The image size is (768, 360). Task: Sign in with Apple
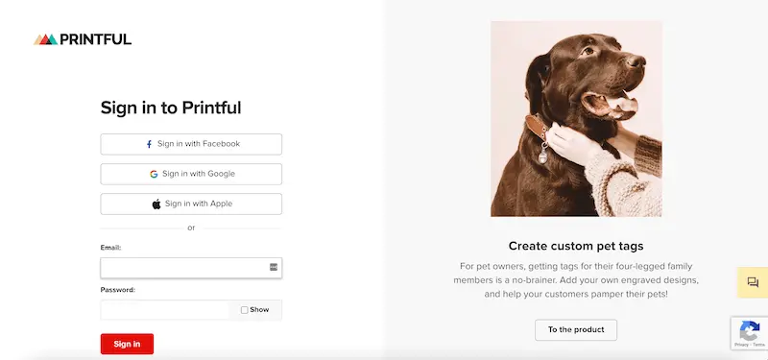(x=191, y=204)
